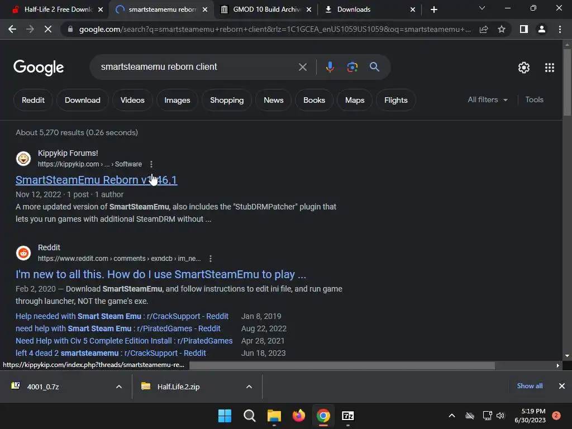The width and height of the screenshot is (572, 429).
Task: Open search Tools options
Action: coord(534,99)
